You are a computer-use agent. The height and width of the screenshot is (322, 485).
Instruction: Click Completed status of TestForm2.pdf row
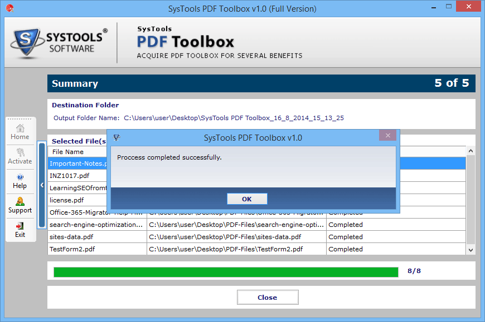pyautogui.click(x=346, y=249)
